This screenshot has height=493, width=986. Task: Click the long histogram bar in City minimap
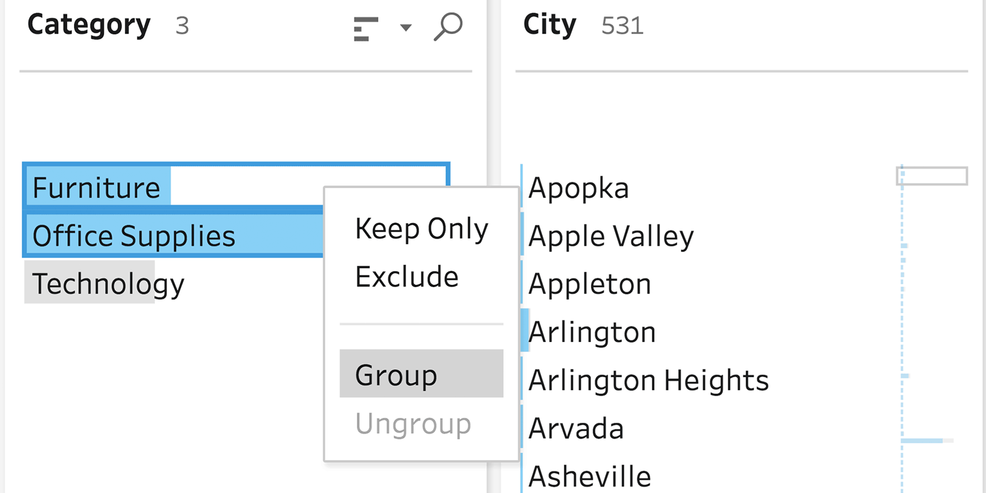click(922, 441)
